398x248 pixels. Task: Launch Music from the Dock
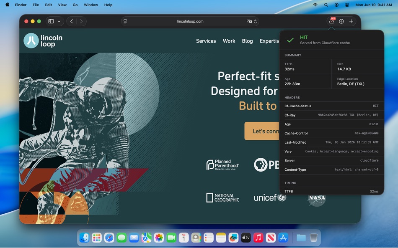258,238
